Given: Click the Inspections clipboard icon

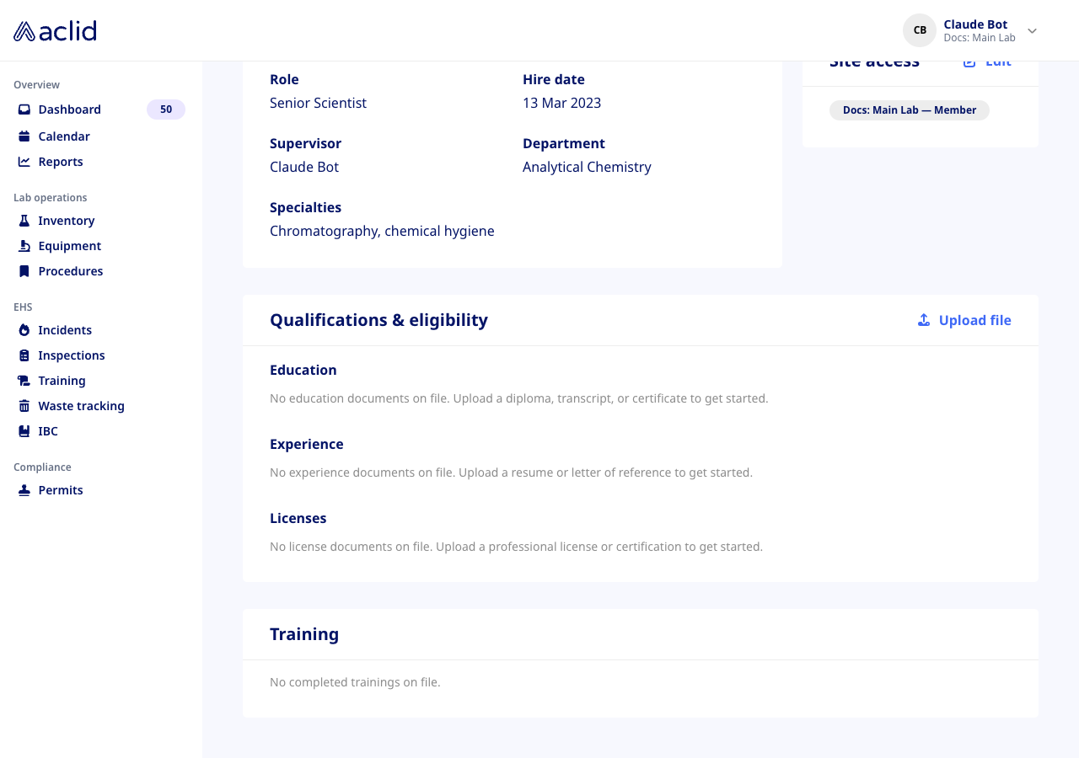Looking at the screenshot, I should coord(24,355).
